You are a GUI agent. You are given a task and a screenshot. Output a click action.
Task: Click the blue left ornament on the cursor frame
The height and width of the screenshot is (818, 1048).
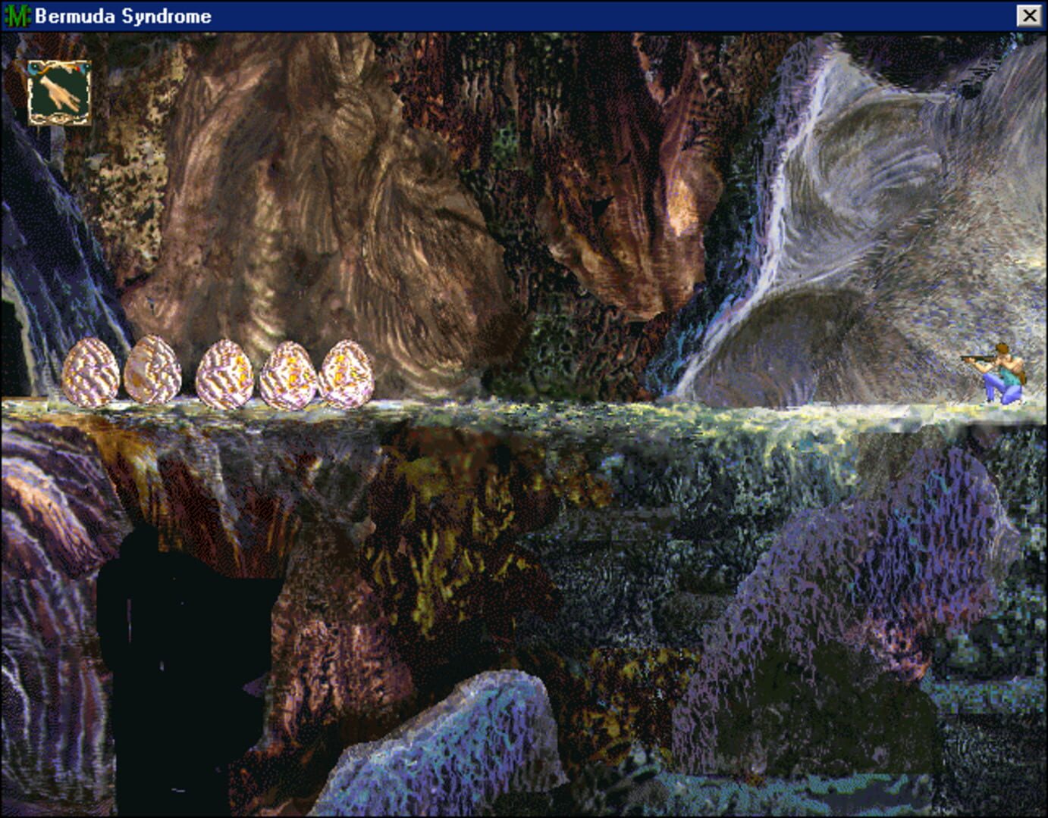[33, 68]
